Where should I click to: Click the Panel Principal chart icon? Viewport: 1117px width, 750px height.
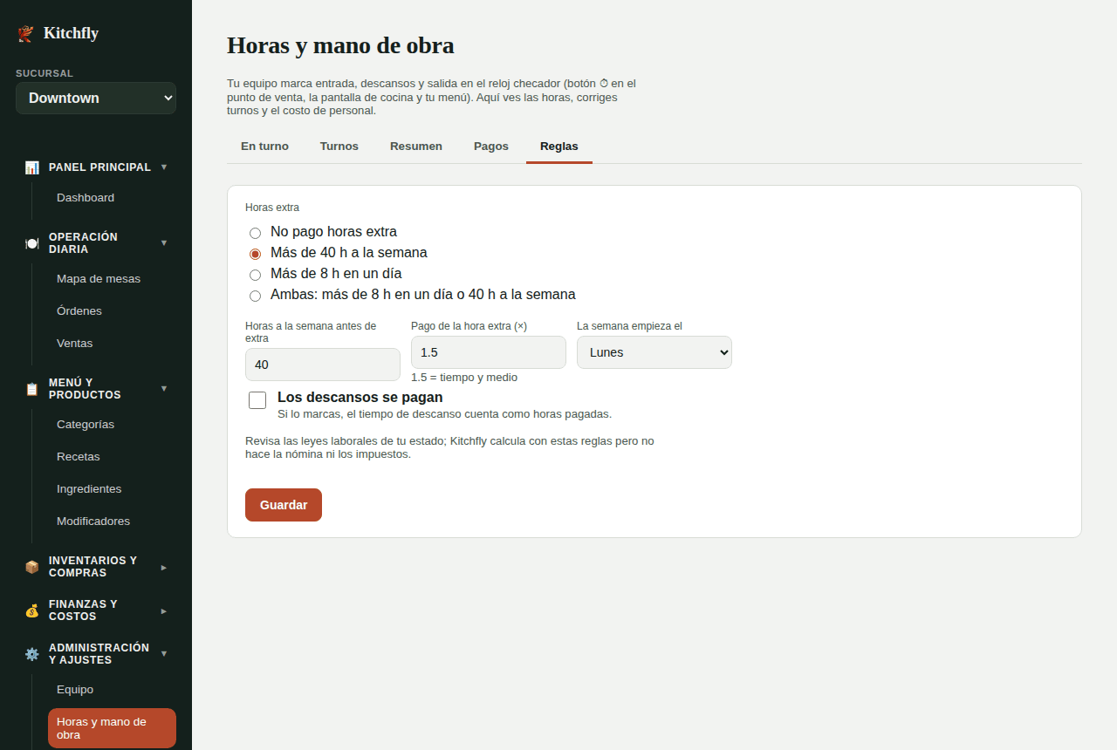click(x=32, y=167)
